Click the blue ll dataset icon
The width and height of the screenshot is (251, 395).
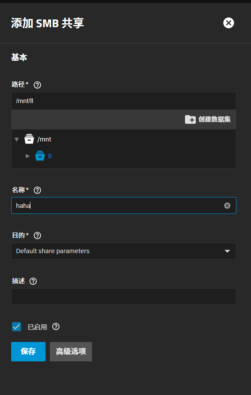tap(40, 156)
